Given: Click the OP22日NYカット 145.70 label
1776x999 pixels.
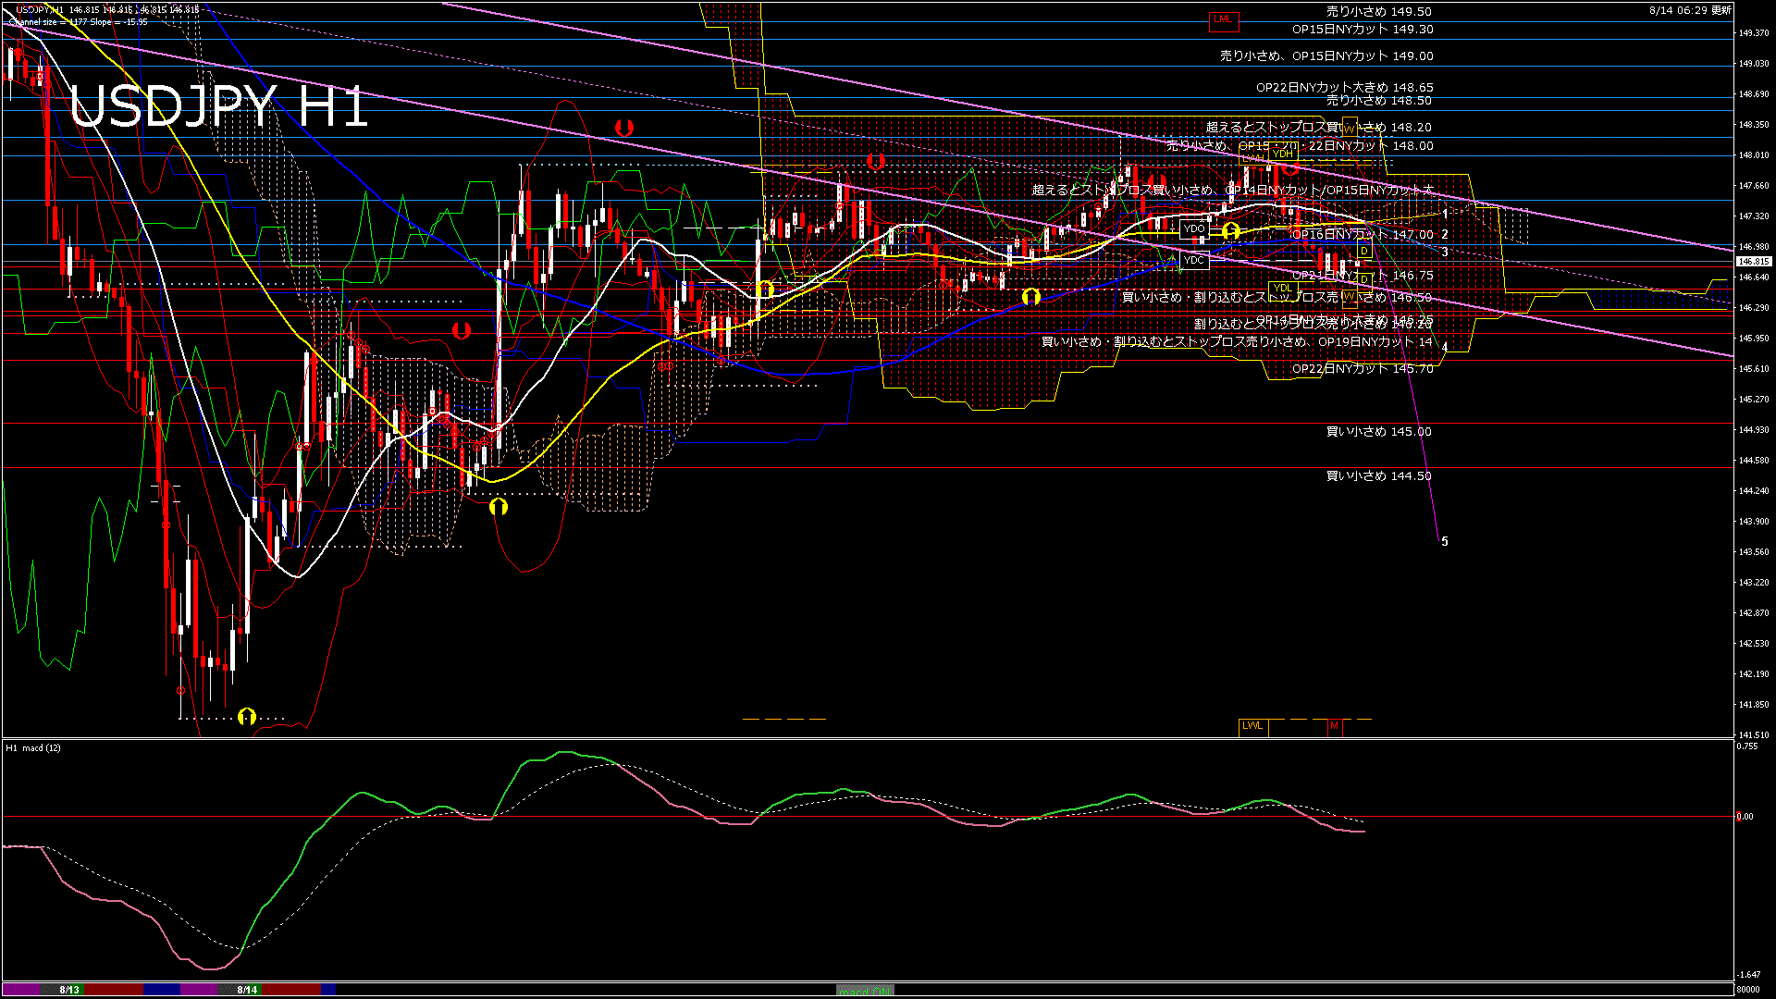Looking at the screenshot, I should coord(1363,369).
